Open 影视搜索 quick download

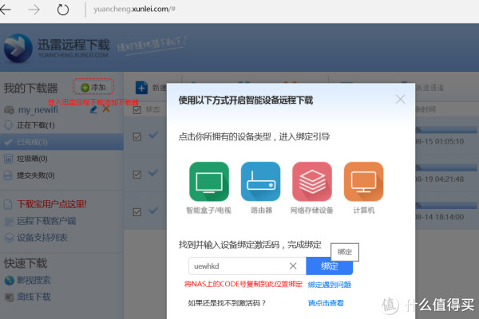click(34, 280)
